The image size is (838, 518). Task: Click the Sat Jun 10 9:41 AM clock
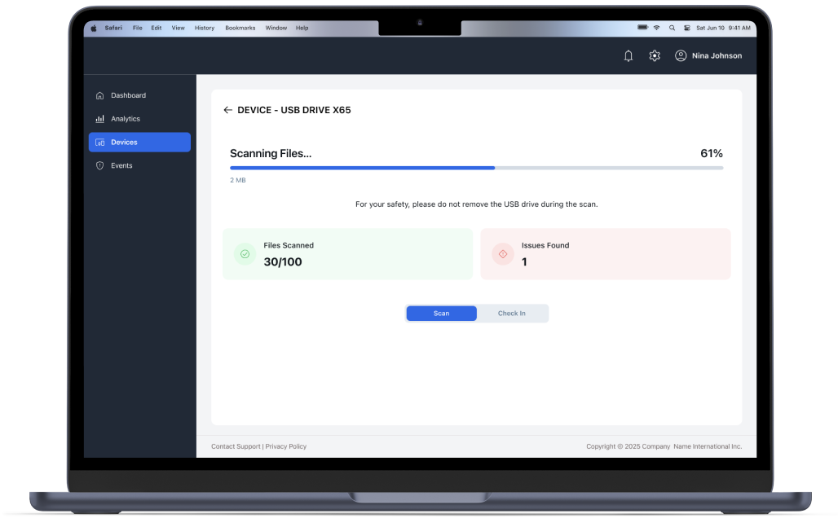tap(723, 28)
